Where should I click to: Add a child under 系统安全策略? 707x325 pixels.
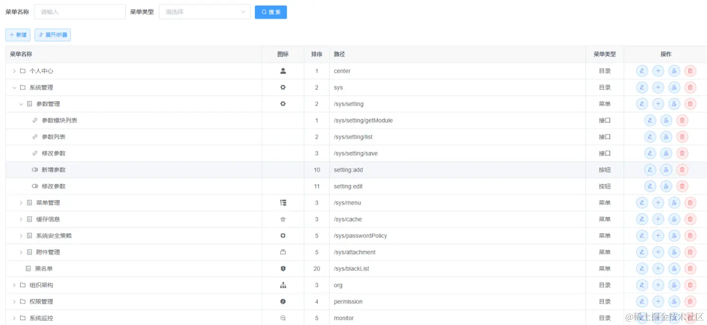coord(658,236)
